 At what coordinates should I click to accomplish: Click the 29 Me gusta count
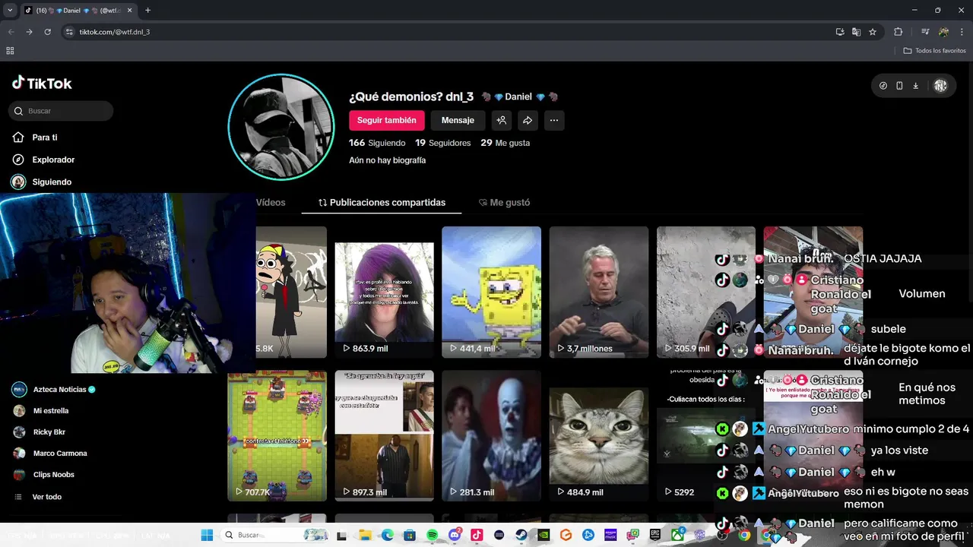[x=505, y=143]
